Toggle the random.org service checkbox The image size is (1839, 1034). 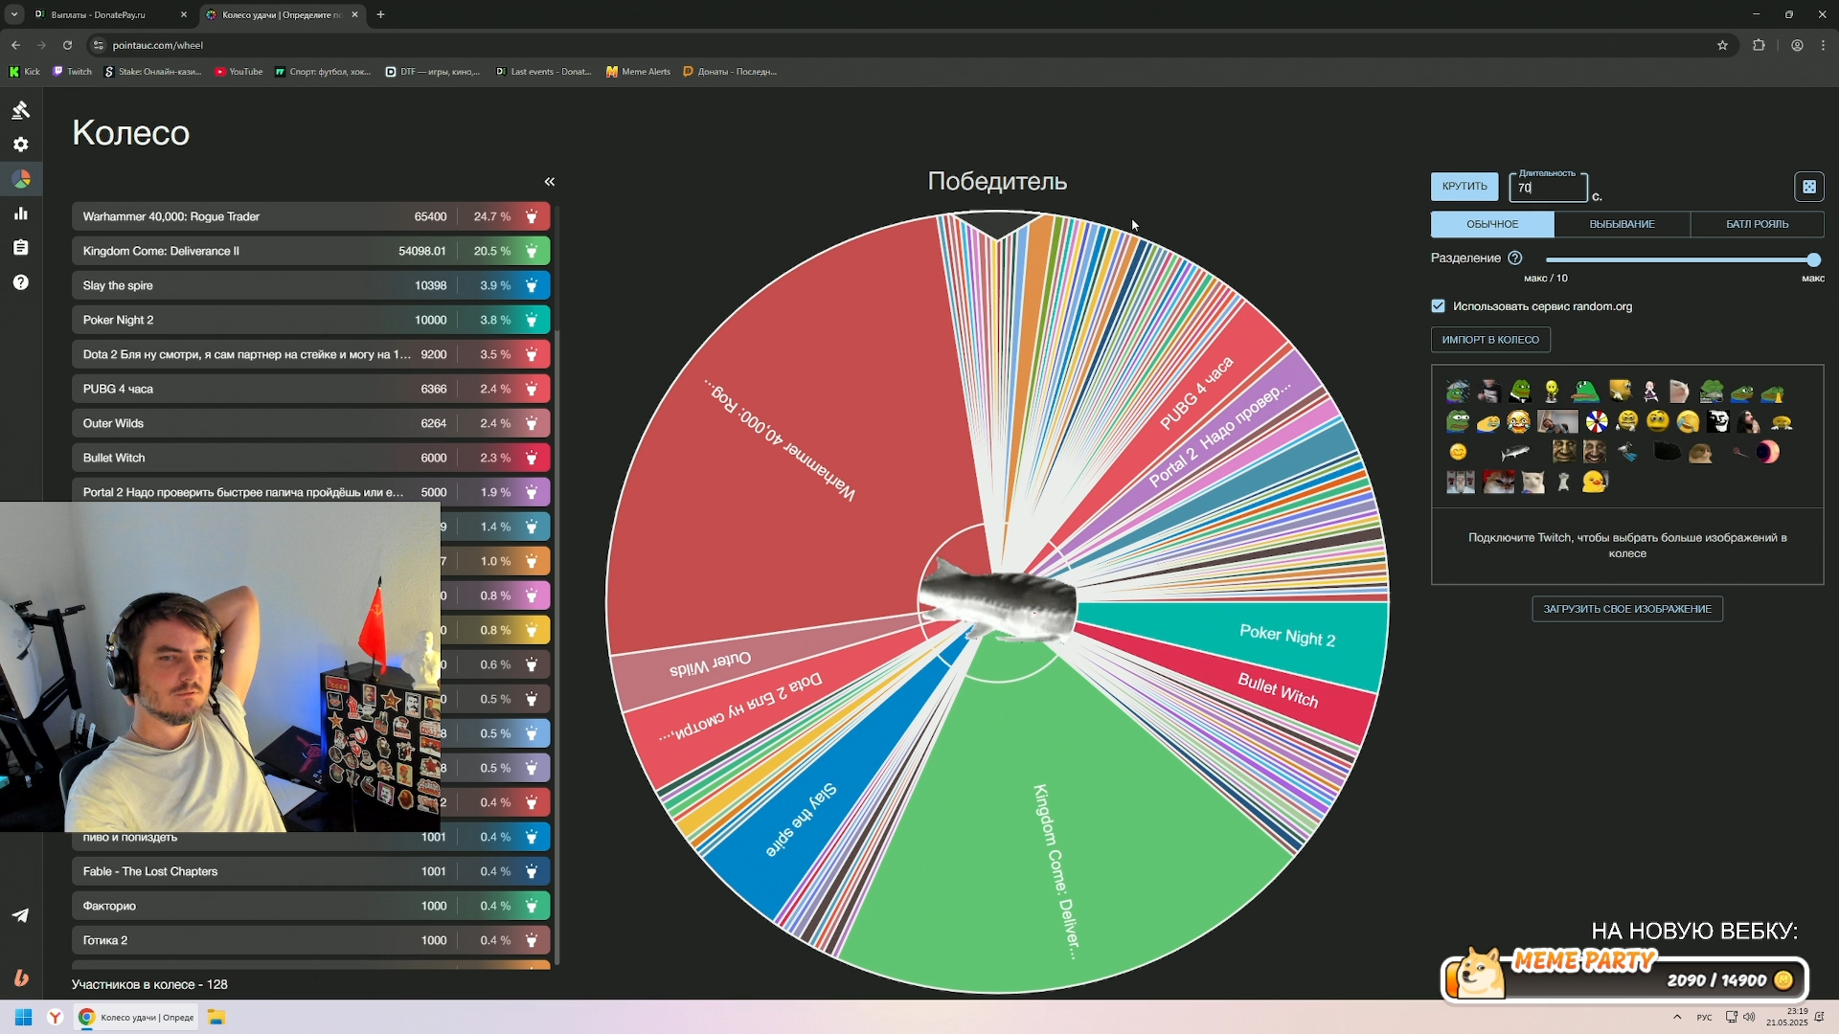(1438, 306)
